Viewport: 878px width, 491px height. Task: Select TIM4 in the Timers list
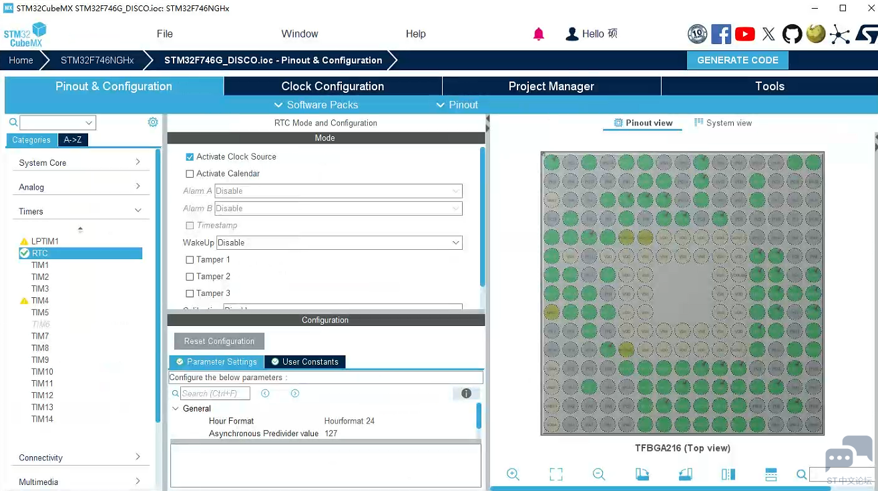coord(40,301)
